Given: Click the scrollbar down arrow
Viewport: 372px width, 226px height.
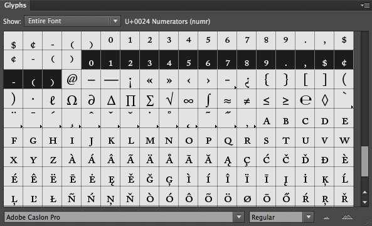Looking at the screenshot, I should (x=365, y=202).
